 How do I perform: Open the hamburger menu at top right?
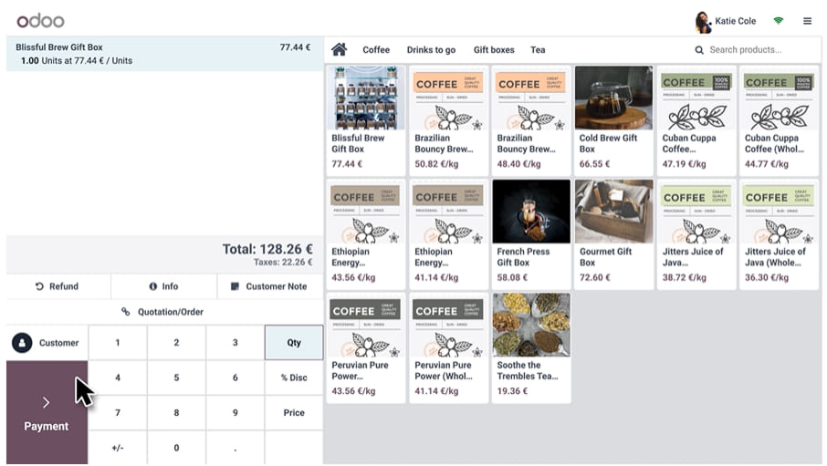807,21
